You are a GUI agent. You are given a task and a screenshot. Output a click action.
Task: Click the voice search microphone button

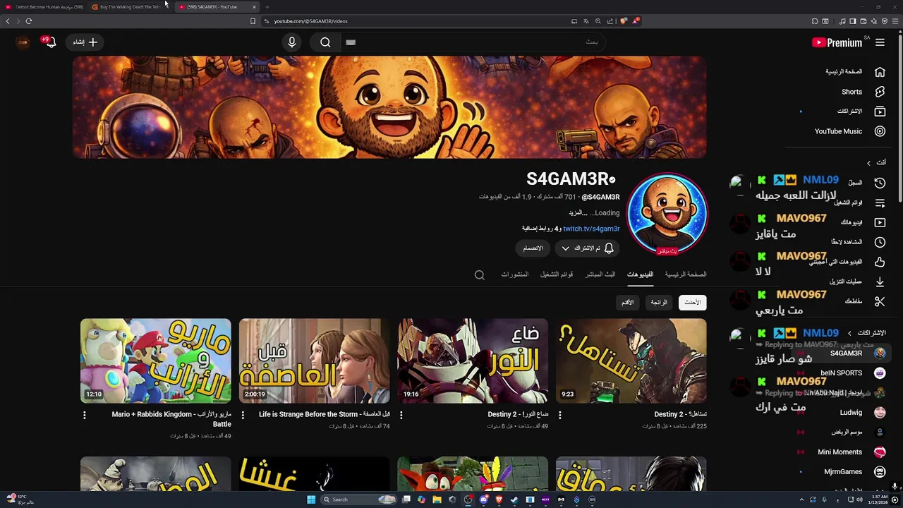click(292, 42)
